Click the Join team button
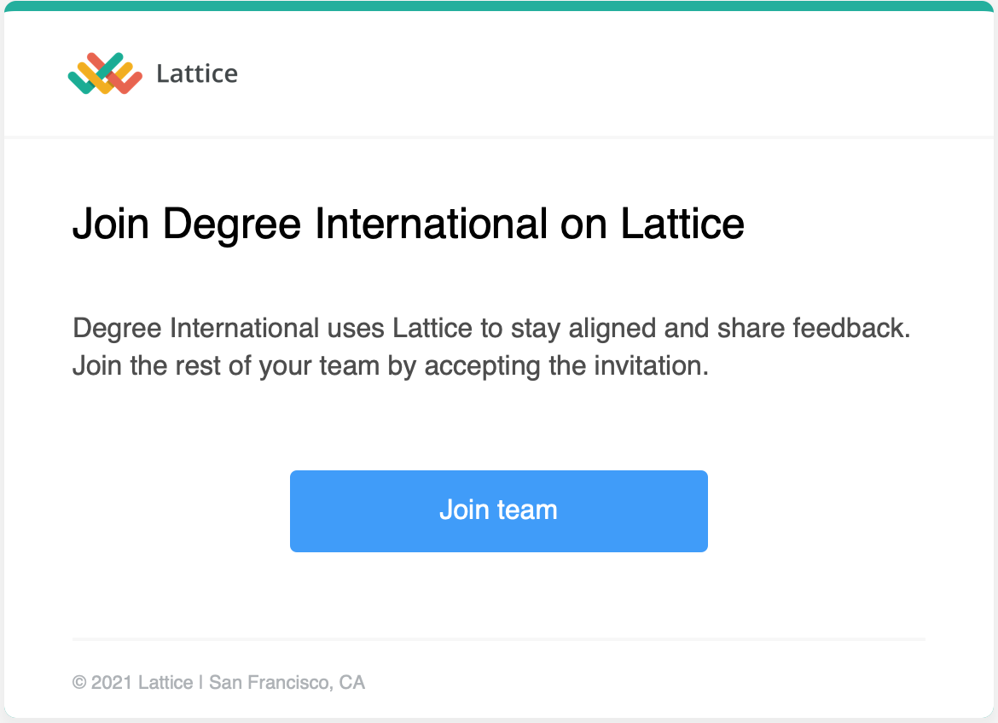998x723 pixels. [x=499, y=510]
